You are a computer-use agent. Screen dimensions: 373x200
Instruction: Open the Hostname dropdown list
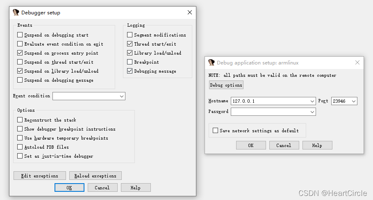[x=312, y=101]
